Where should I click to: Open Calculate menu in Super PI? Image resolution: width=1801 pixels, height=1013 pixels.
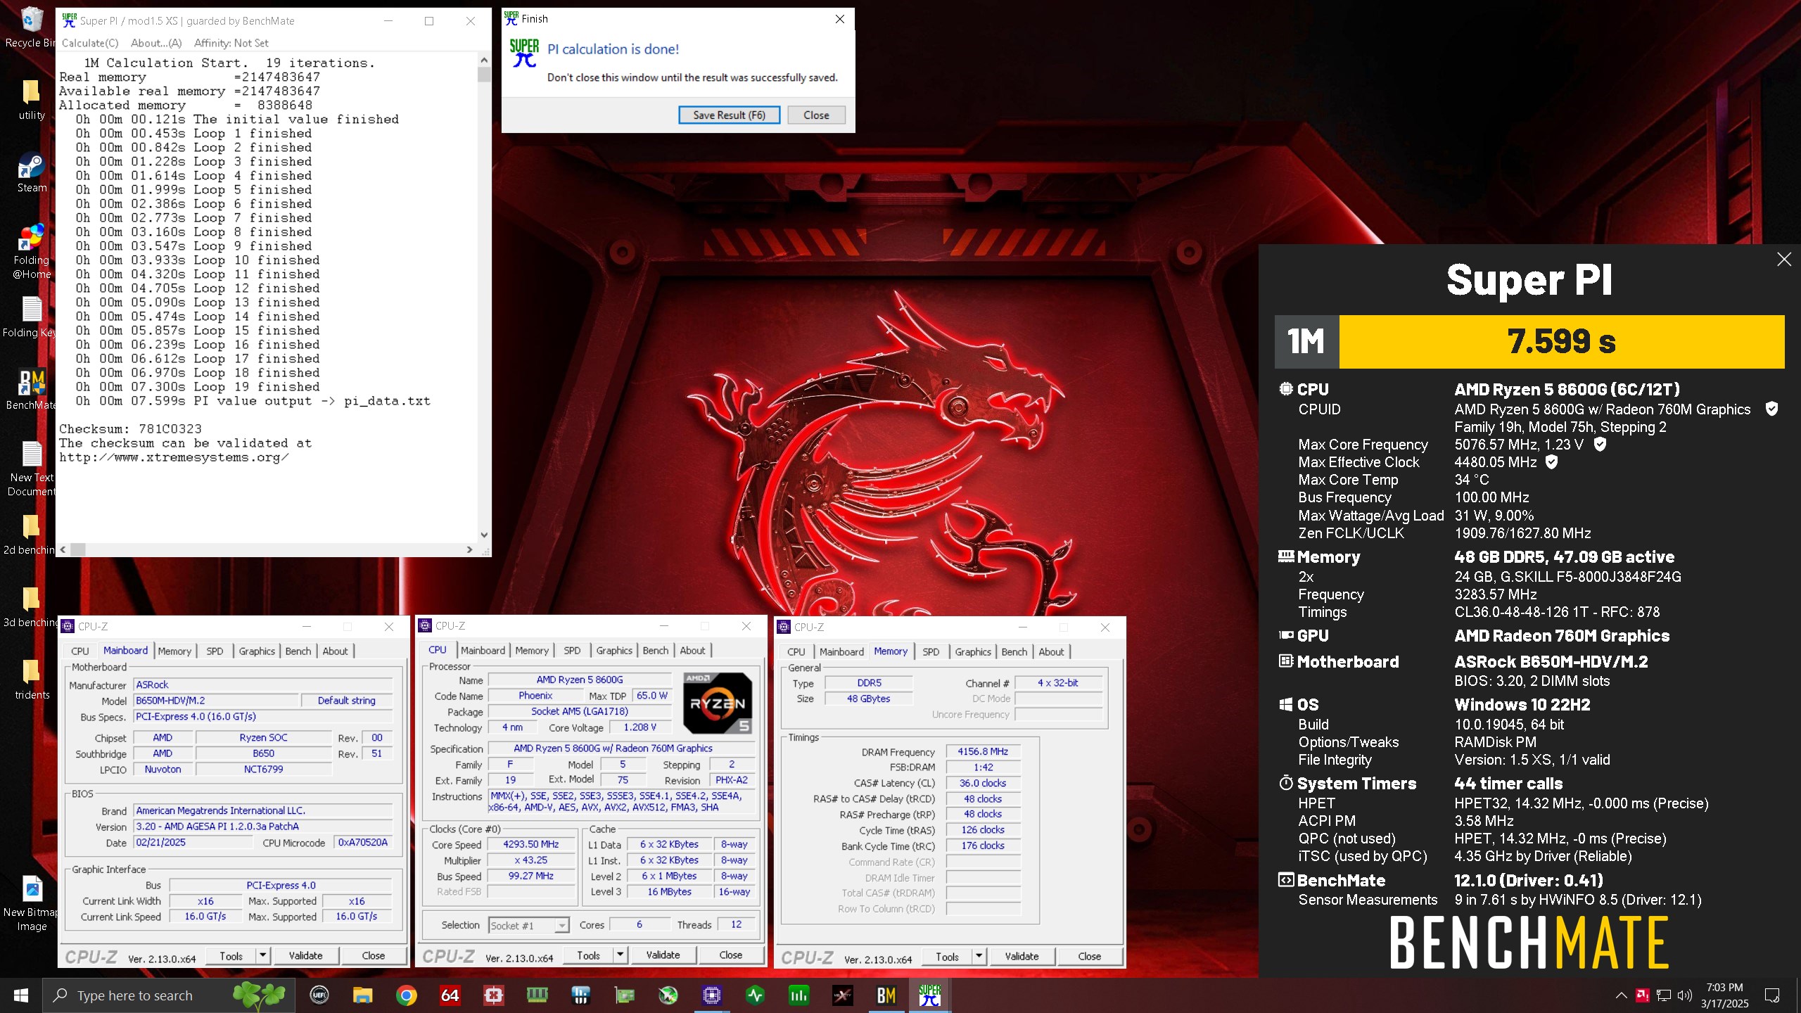click(90, 43)
